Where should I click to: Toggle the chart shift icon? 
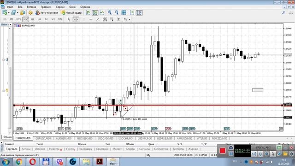click(x=139, y=12)
